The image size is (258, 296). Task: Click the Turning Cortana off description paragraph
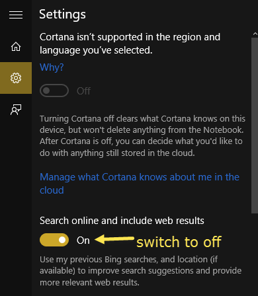(142, 135)
